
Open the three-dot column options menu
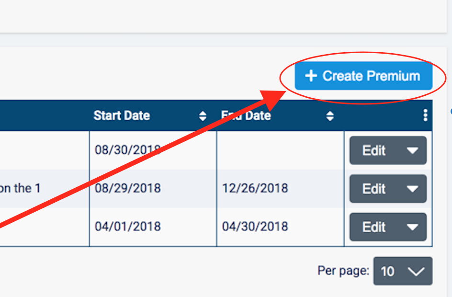425,115
